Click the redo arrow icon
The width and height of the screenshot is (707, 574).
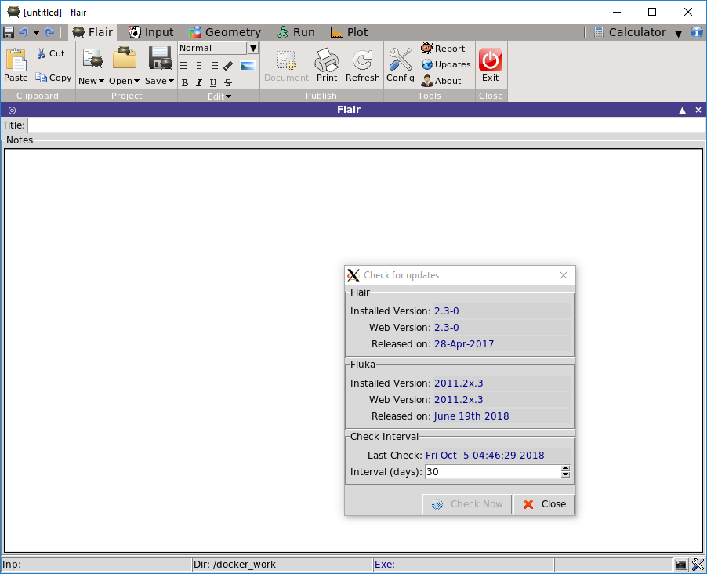click(x=49, y=32)
